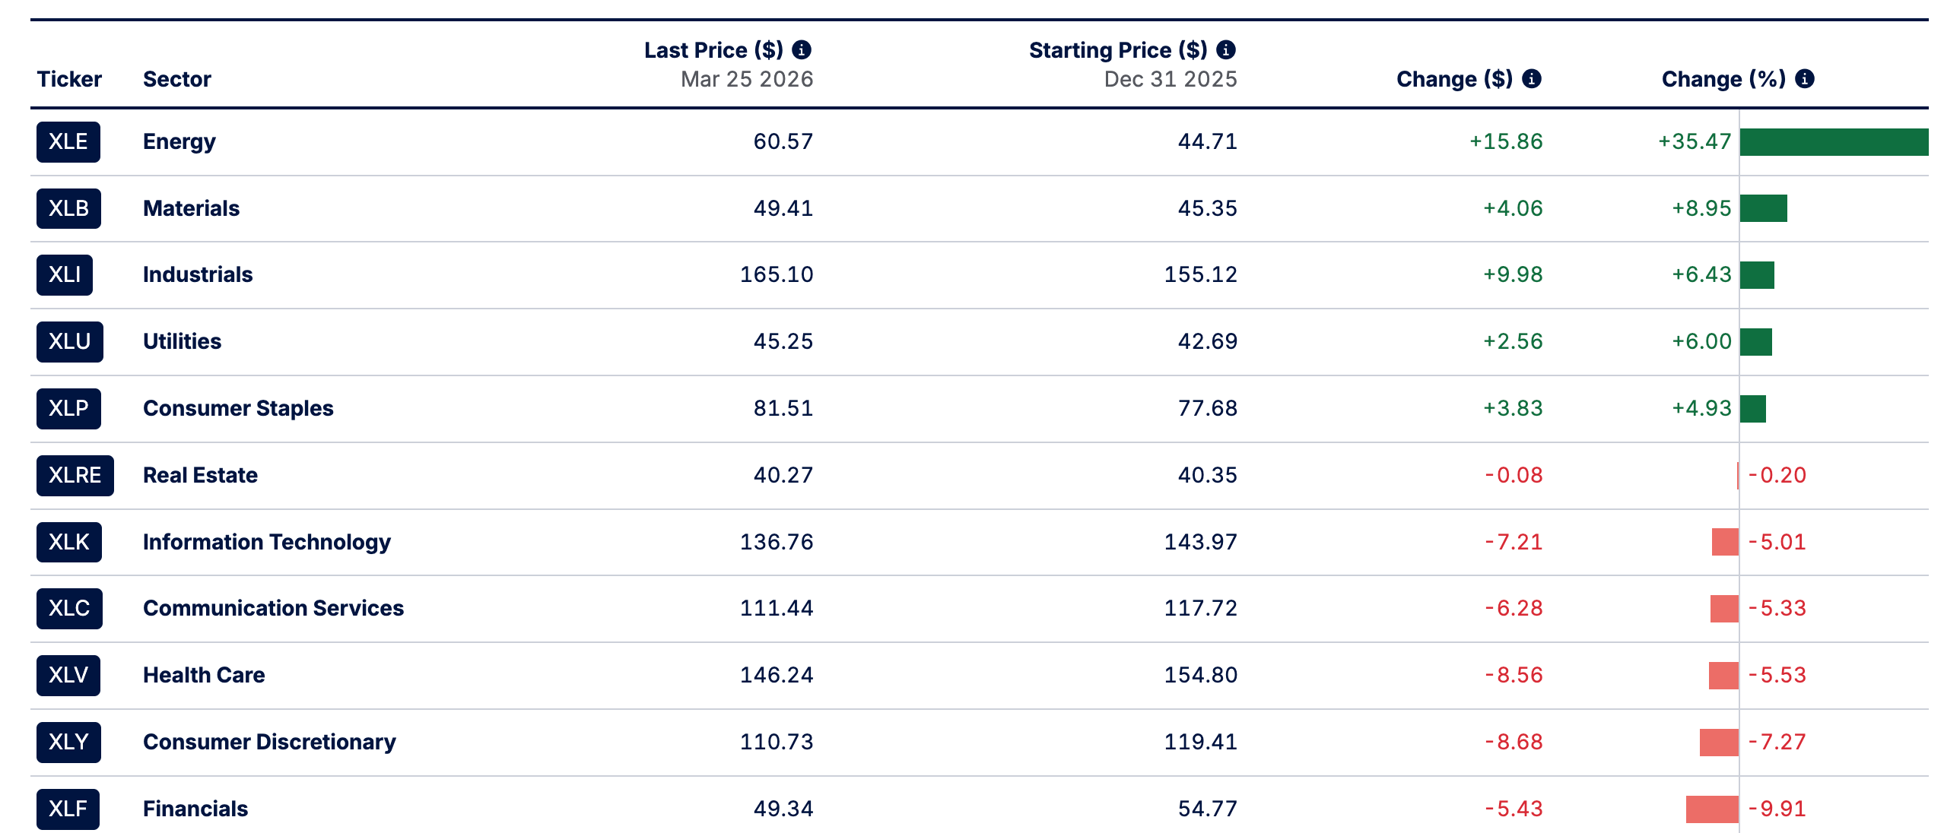Screen dimensions: 1944x833
Task: Click the XLV ticker badge
Action: [68, 676]
